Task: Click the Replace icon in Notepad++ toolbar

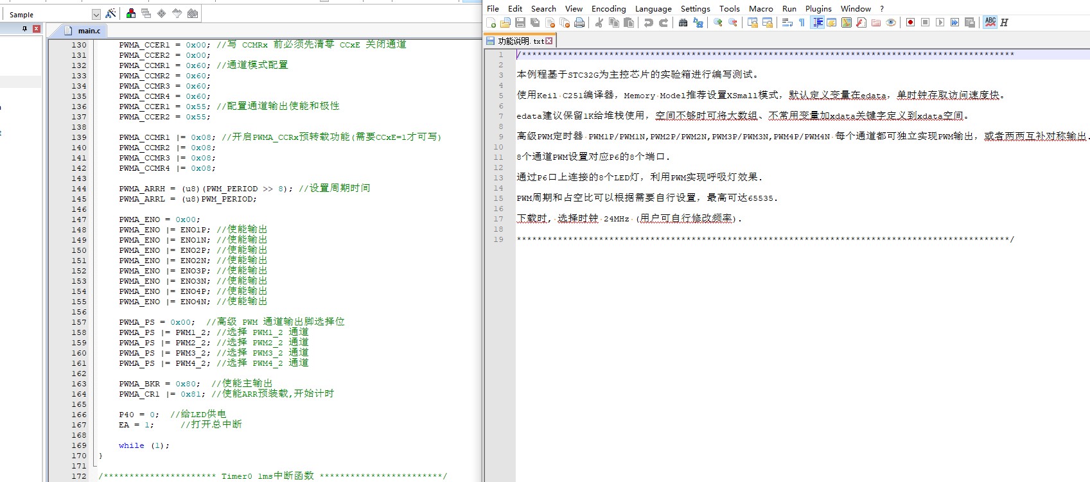Action: pos(698,22)
